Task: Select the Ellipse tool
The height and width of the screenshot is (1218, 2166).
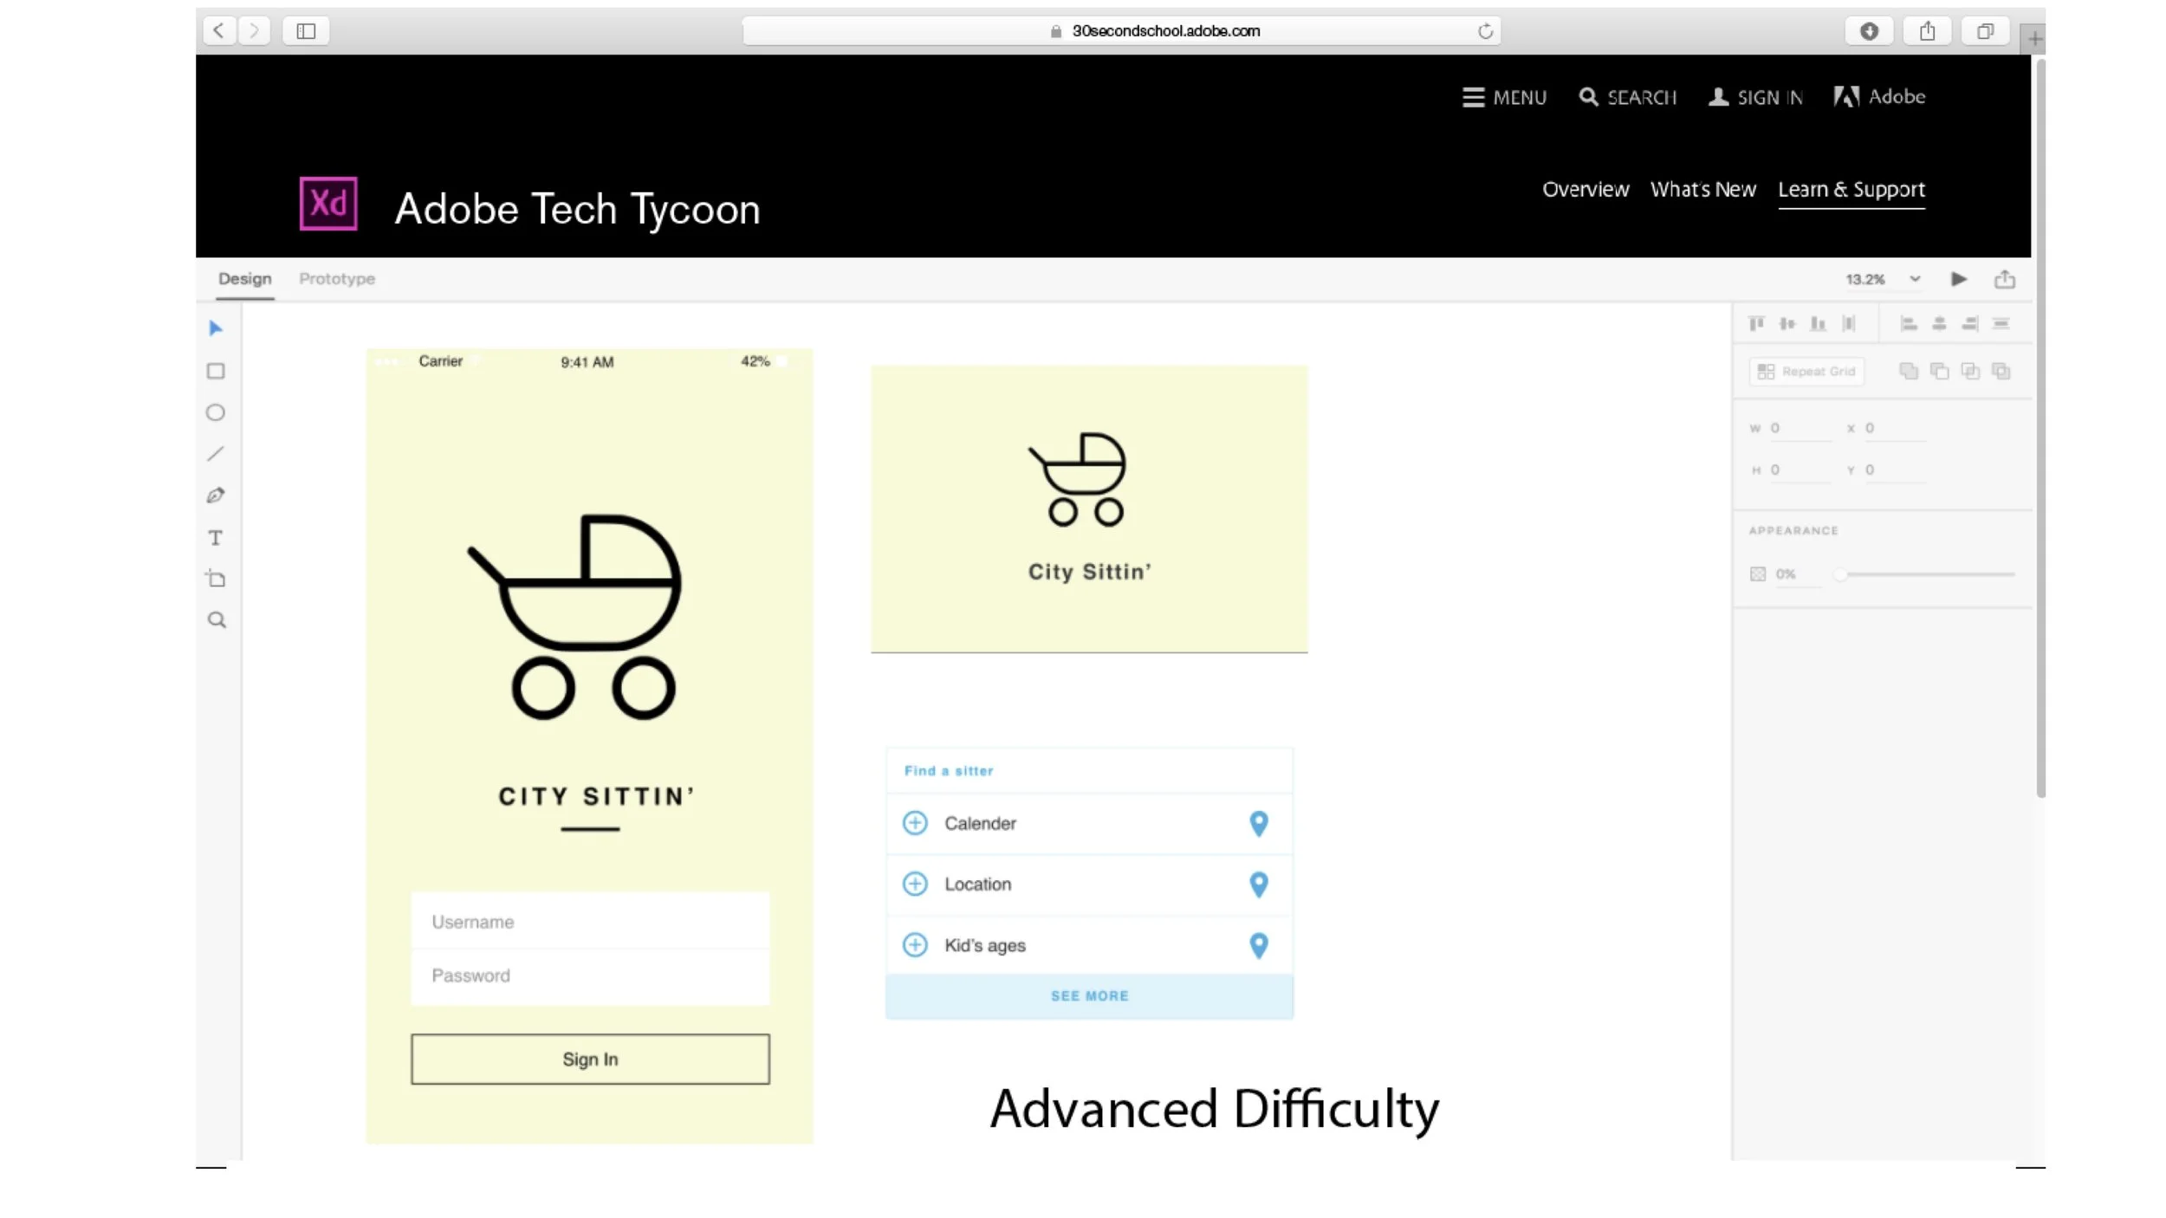Action: coord(216,412)
